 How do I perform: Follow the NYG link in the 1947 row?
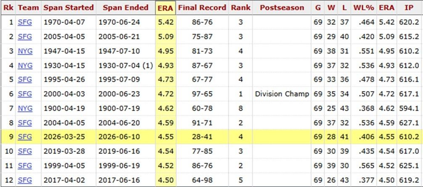coord(25,51)
